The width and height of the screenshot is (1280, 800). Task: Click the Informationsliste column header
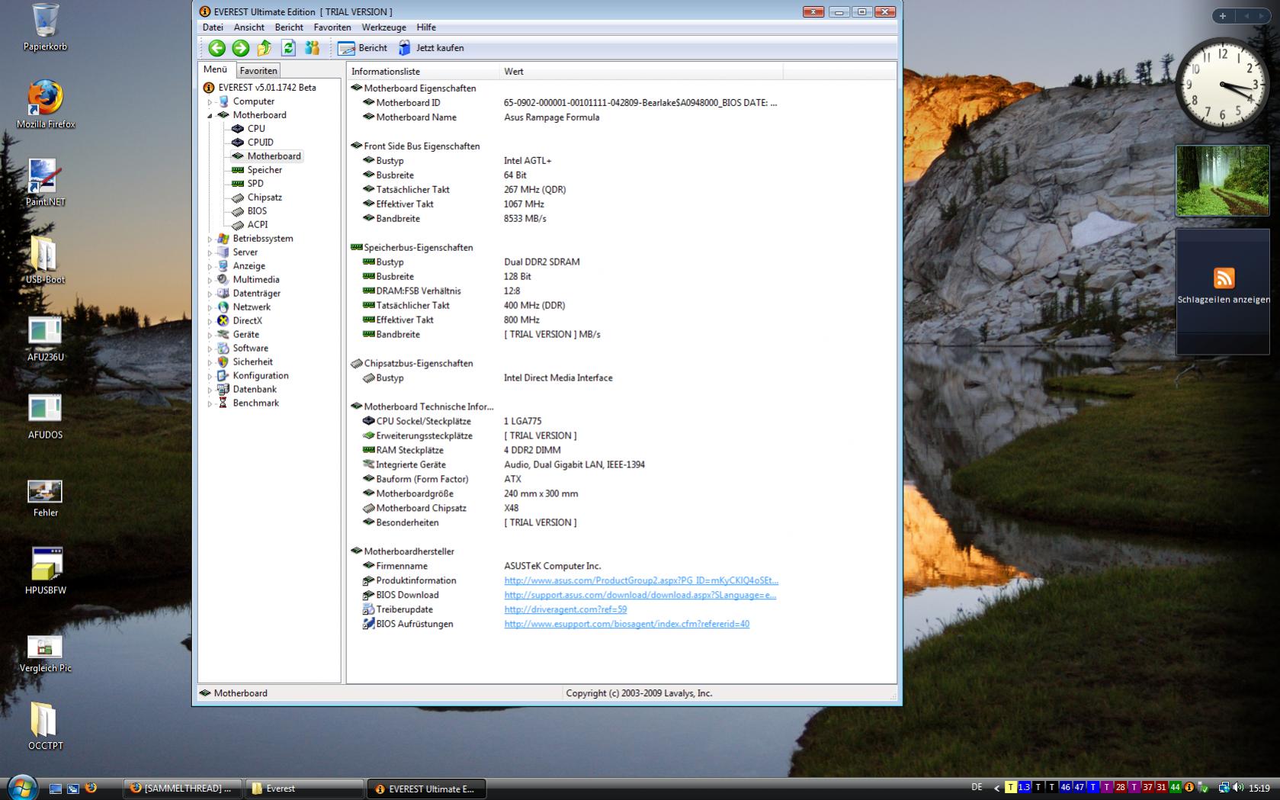tap(423, 72)
